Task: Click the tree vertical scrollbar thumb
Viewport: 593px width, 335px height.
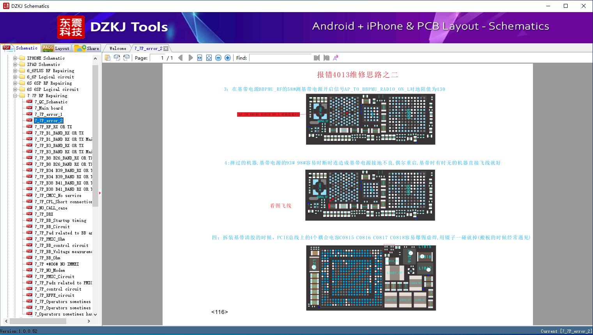Action: tap(96, 136)
